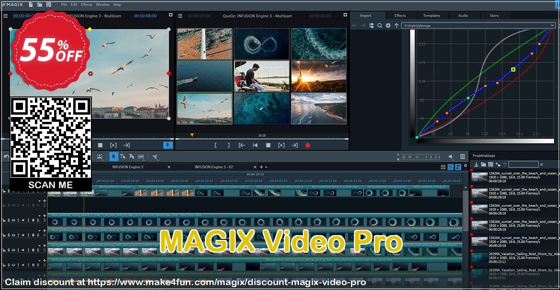Viewport: 560px width, 290px height.
Task: Click the open project folder icon
Action: pos(40,5)
